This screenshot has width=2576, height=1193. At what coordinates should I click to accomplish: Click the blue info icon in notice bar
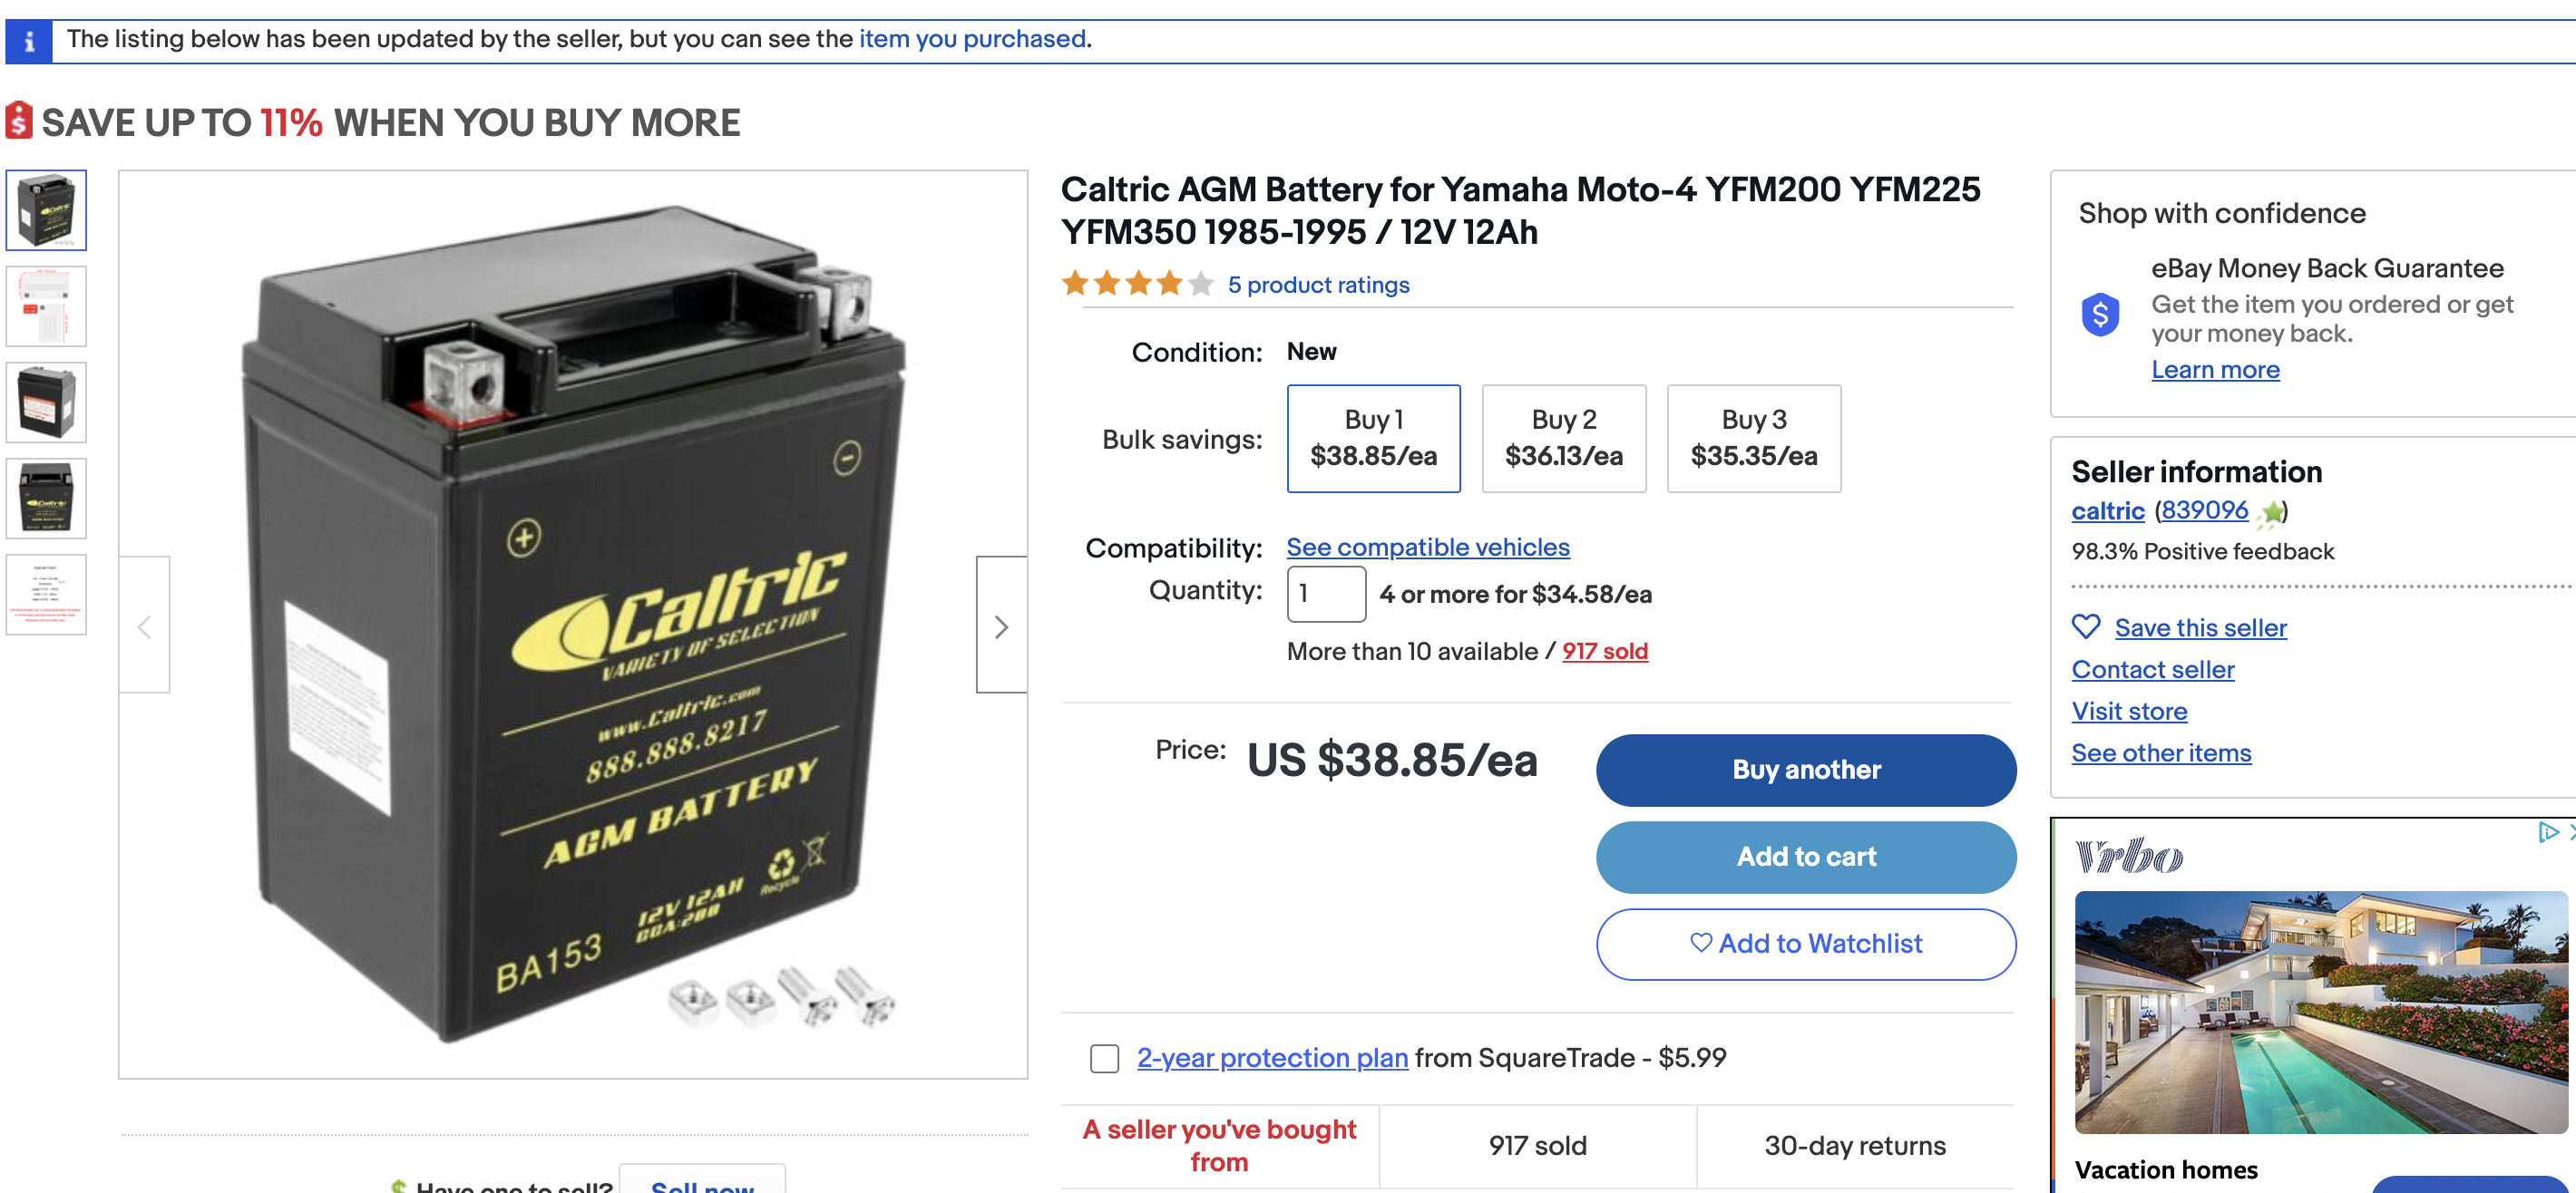(29, 41)
